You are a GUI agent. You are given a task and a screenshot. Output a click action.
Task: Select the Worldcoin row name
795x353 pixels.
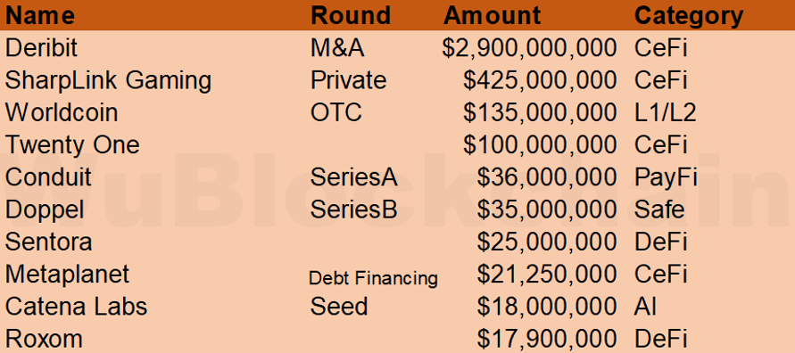(x=62, y=112)
